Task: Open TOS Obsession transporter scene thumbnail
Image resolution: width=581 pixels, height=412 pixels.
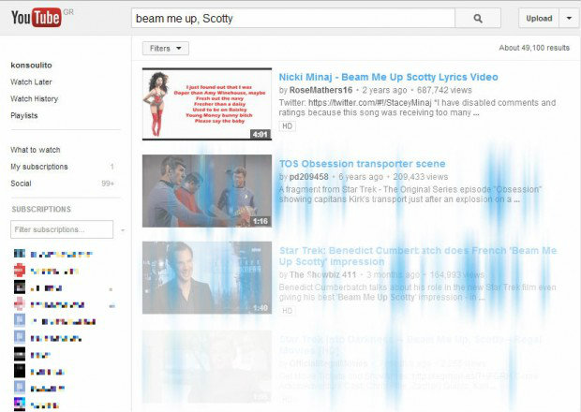Action: pyautogui.click(x=207, y=191)
